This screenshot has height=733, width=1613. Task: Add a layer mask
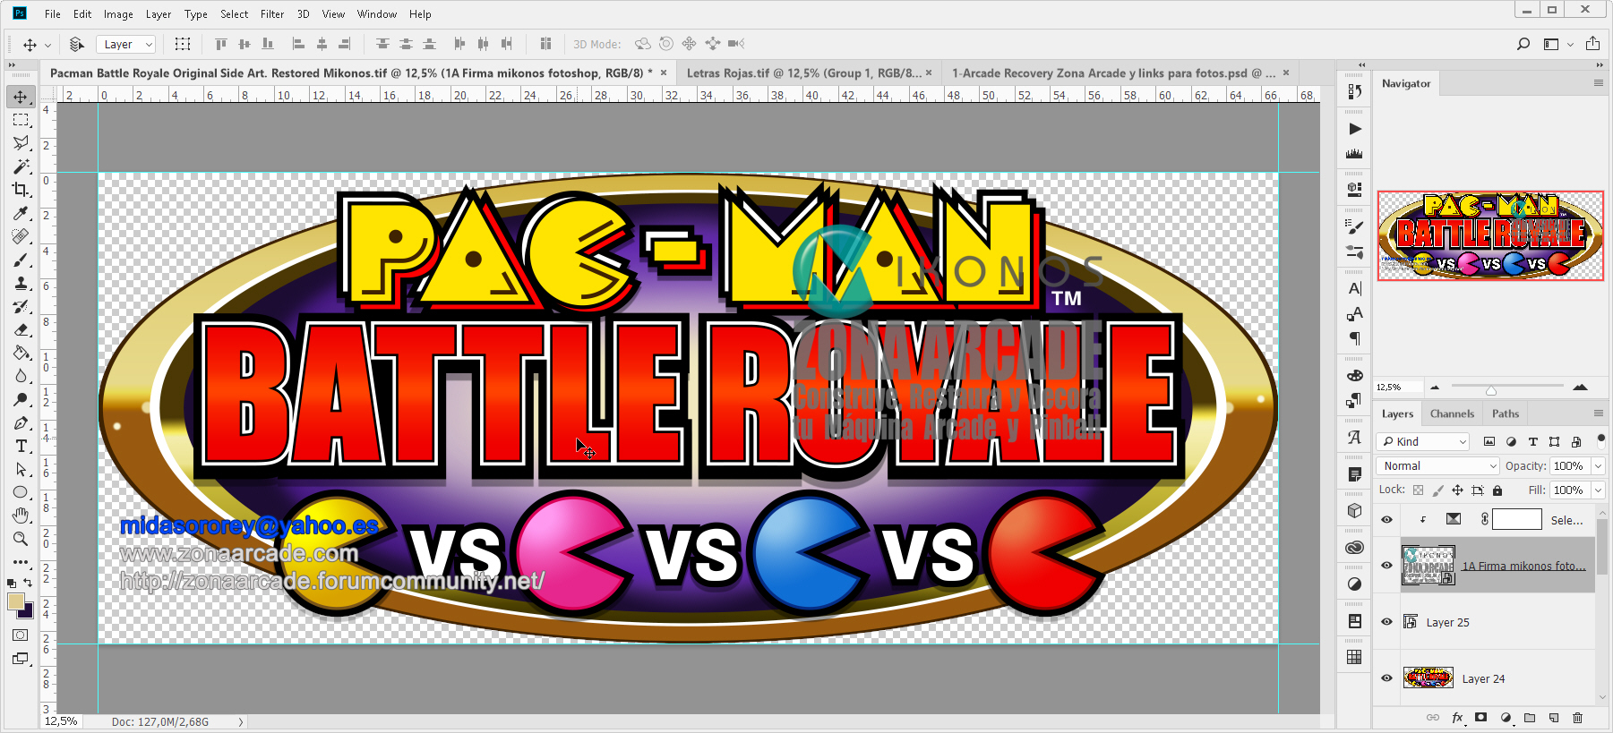[1481, 718]
